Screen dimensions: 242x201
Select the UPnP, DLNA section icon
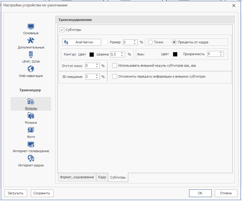31,55
